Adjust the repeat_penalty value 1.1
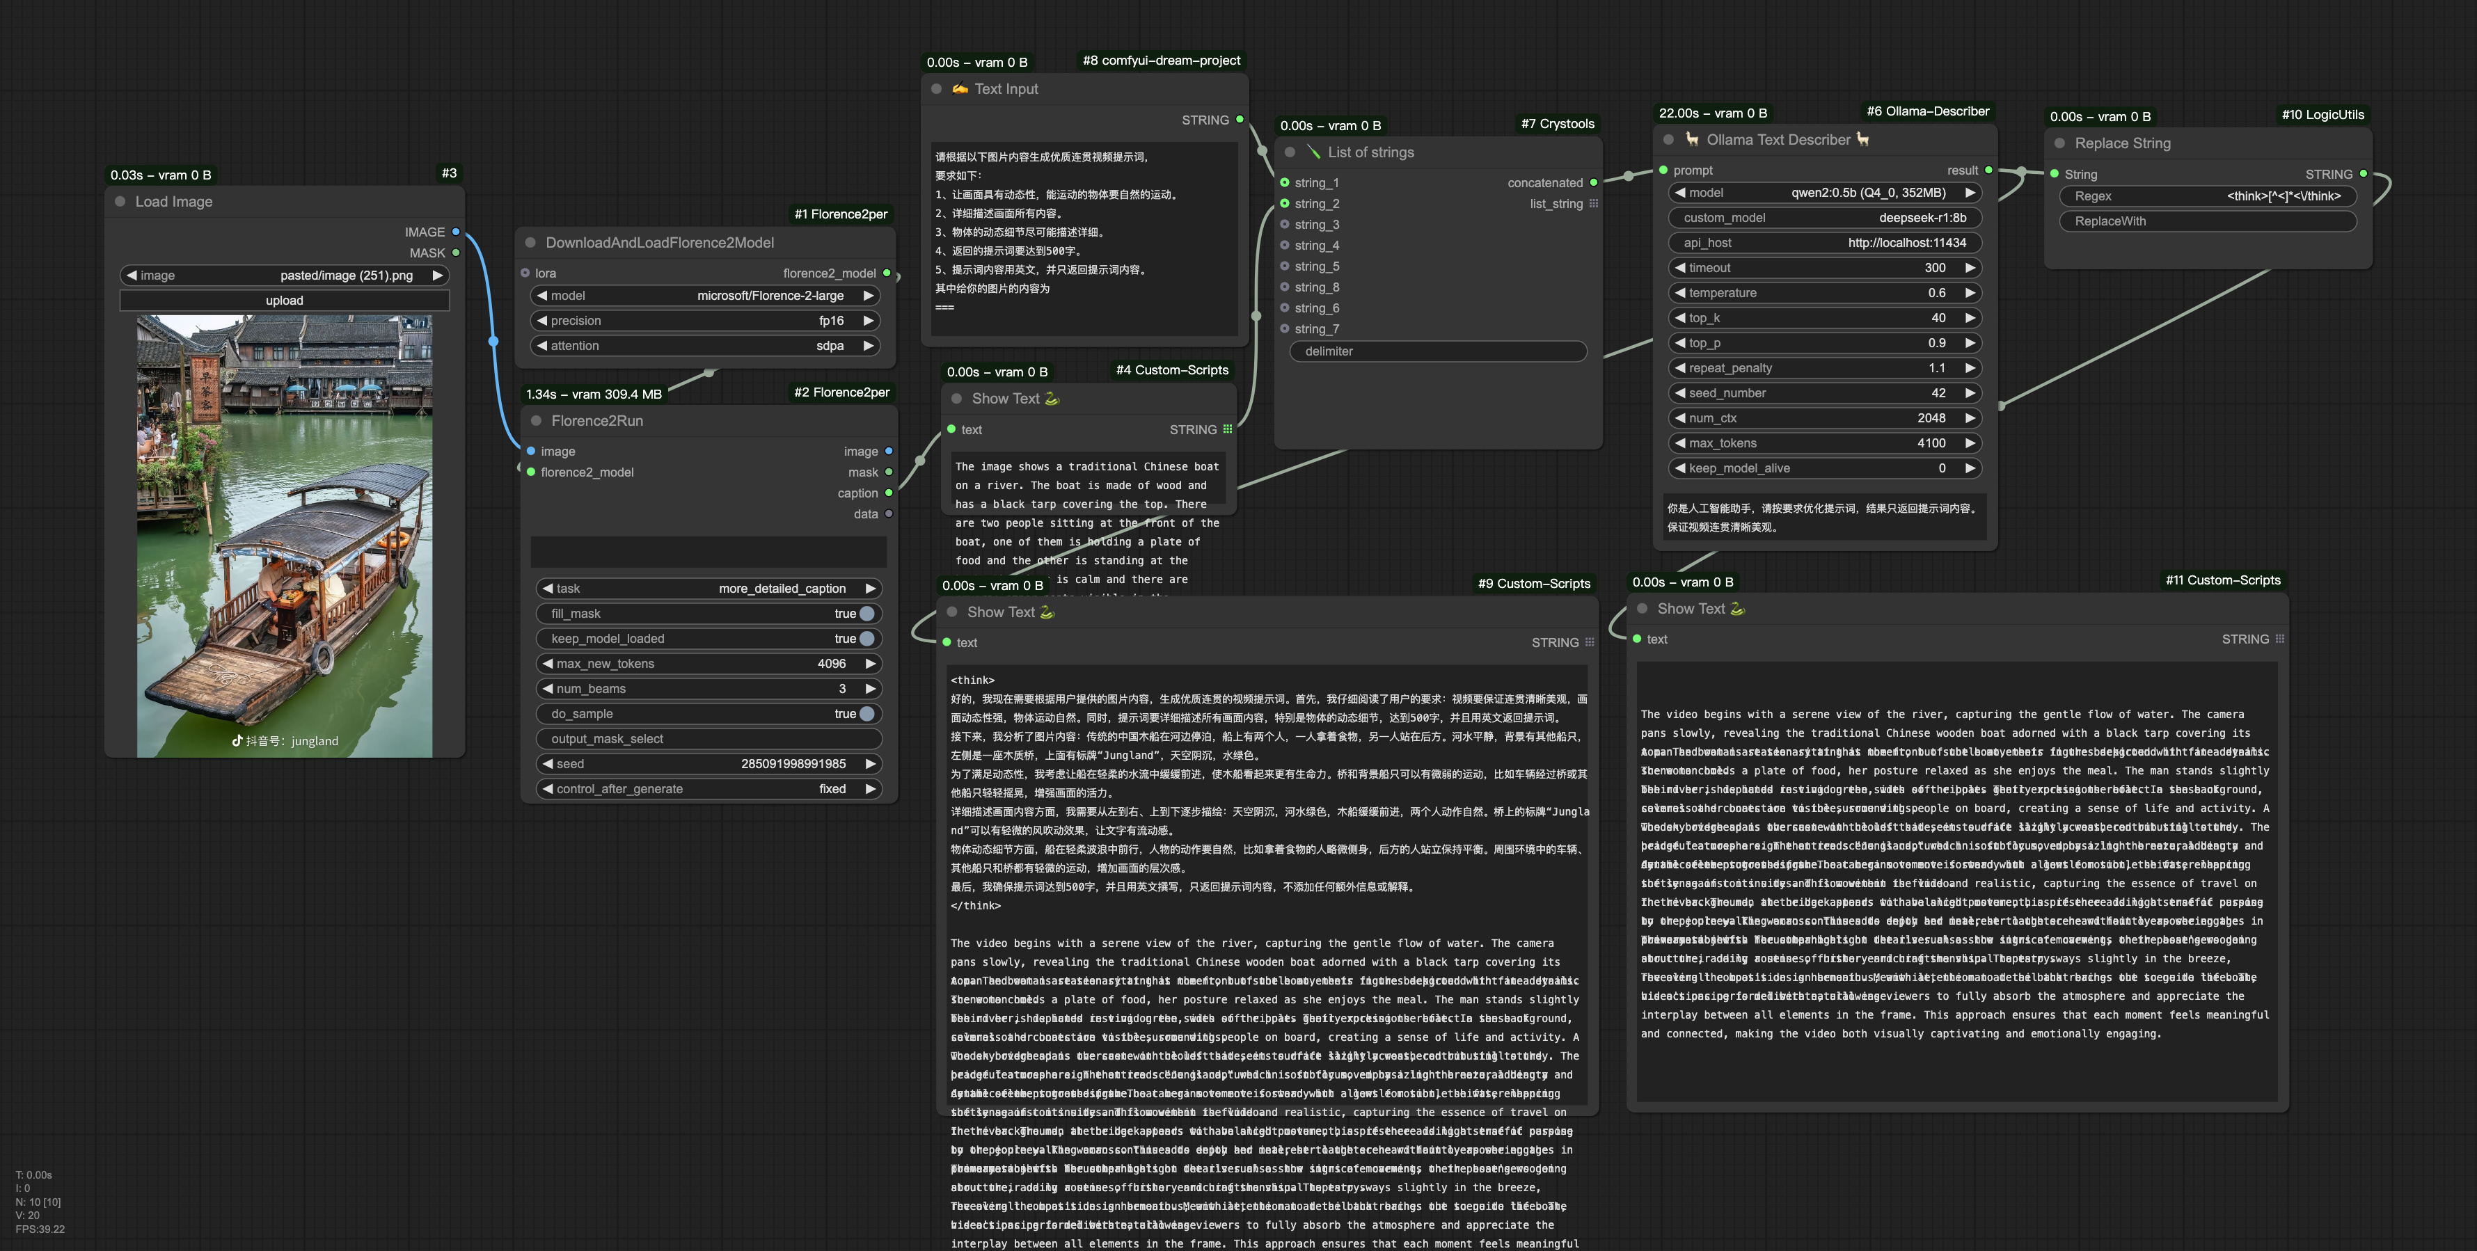 [x=1824, y=367]
